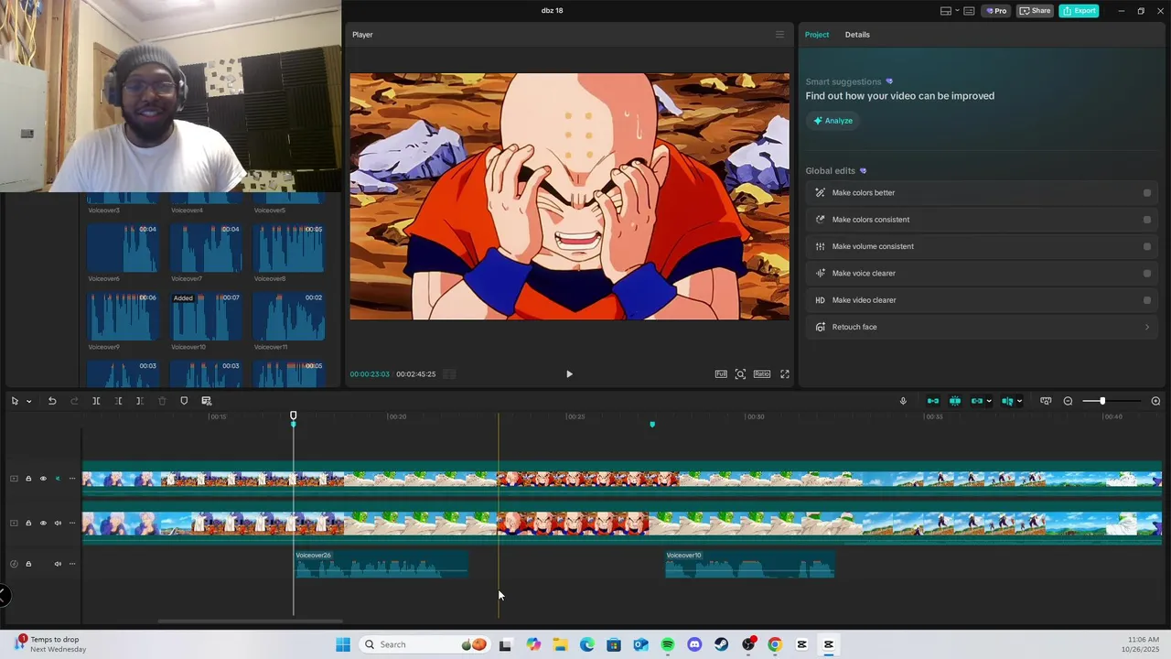This screenshot has height=659, width=1171.
Task: Open Windows Start menu
Action: tap(343, 644)
